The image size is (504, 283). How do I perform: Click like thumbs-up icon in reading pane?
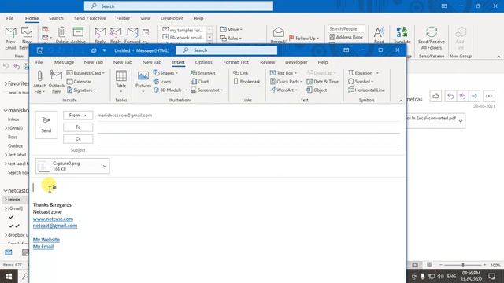[435, 96]
